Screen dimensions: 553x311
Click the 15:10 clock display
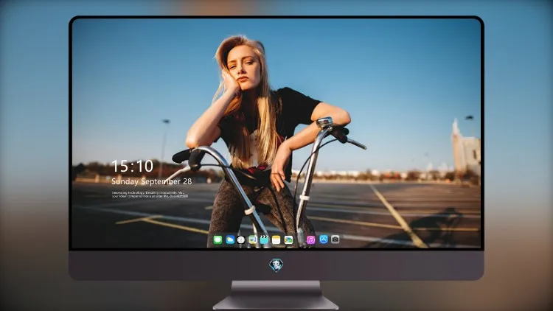click(132, 166)
